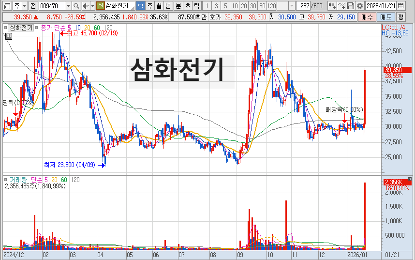Click the green 60 moving average legend

(x=97, y=28)
